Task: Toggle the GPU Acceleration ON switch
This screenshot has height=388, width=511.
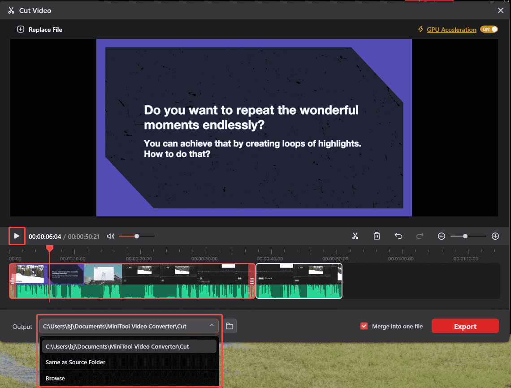Action: click(489, 29)
